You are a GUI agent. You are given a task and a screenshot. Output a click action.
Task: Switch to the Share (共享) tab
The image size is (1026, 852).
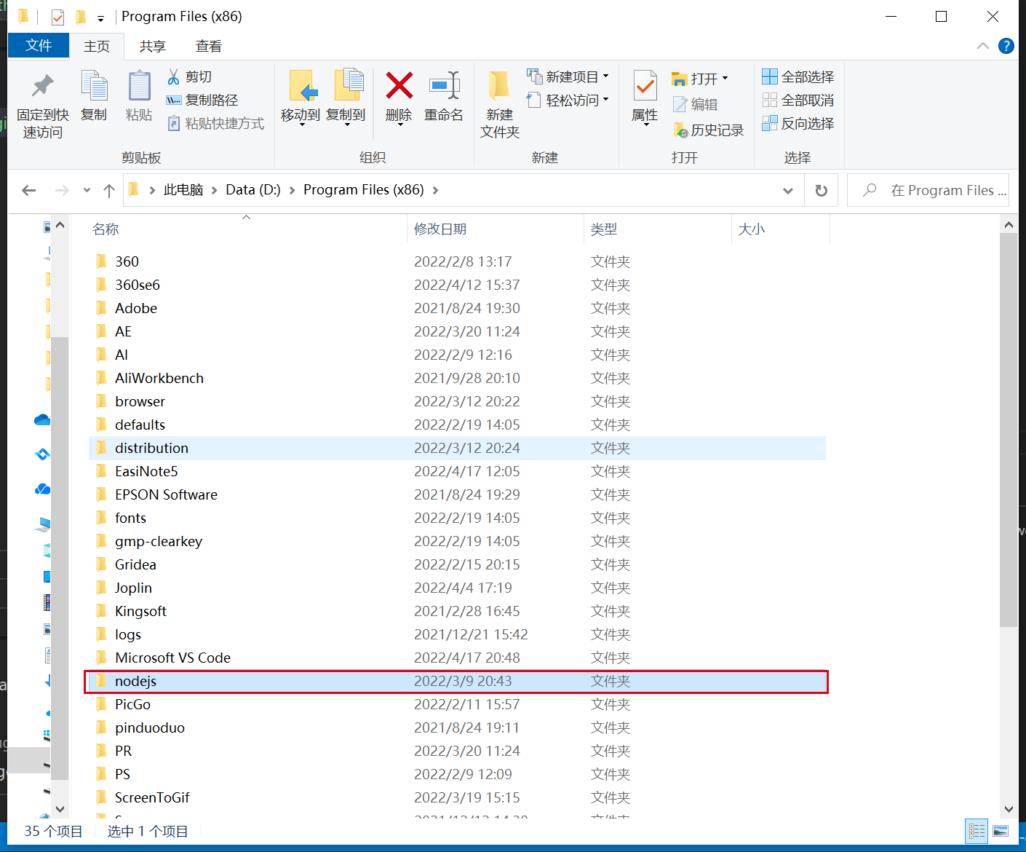153,46
